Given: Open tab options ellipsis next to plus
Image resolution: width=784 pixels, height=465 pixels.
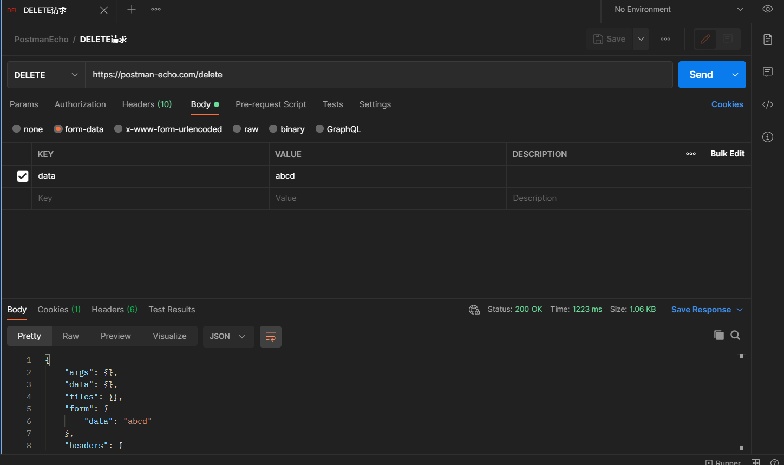Looking at the screenshot, I should pyautogui.click(x=156, y=9).
